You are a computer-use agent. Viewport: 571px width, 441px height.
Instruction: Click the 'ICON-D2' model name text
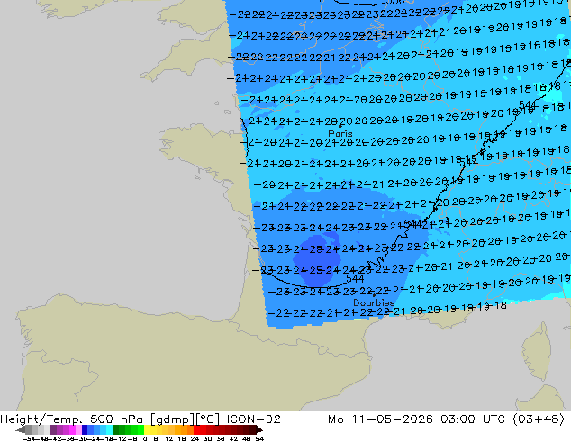click(253, 419)
